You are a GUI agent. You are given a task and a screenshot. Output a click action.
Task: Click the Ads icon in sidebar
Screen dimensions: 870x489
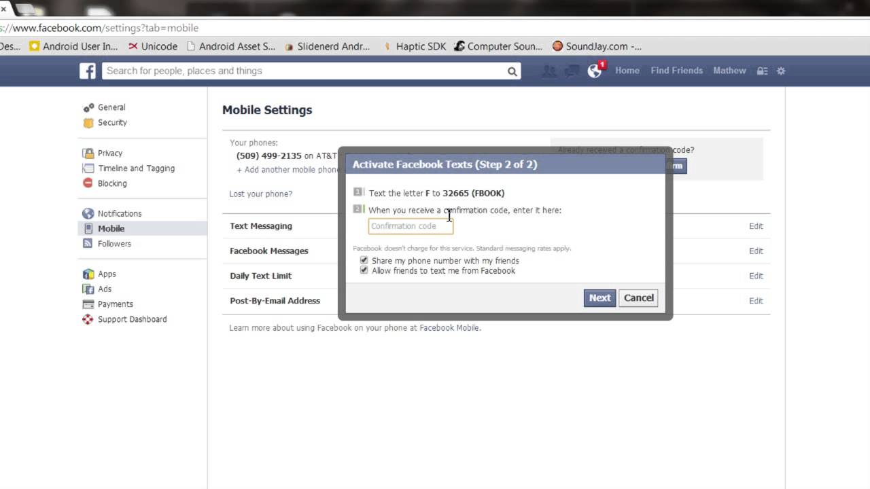point(88,289)
